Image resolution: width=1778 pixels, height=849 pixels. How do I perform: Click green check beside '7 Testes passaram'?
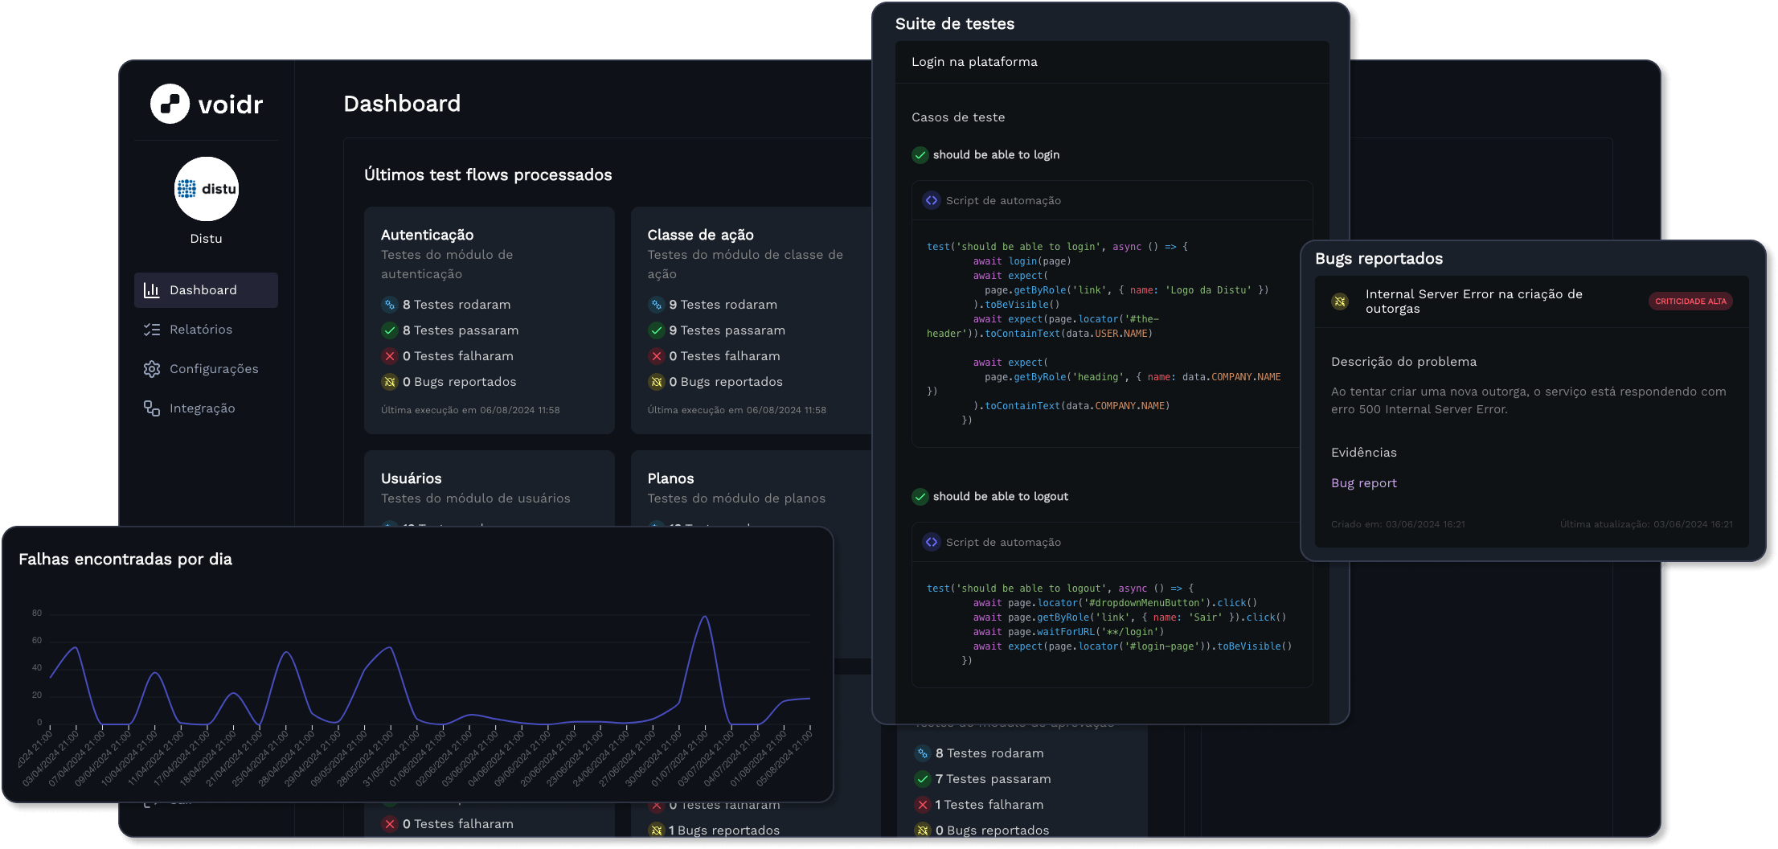[x=923, y=779]
